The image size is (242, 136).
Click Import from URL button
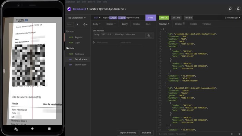click(128, 133)
